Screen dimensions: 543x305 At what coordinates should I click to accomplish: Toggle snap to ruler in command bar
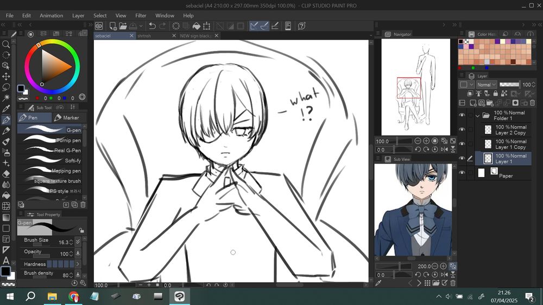254,26
